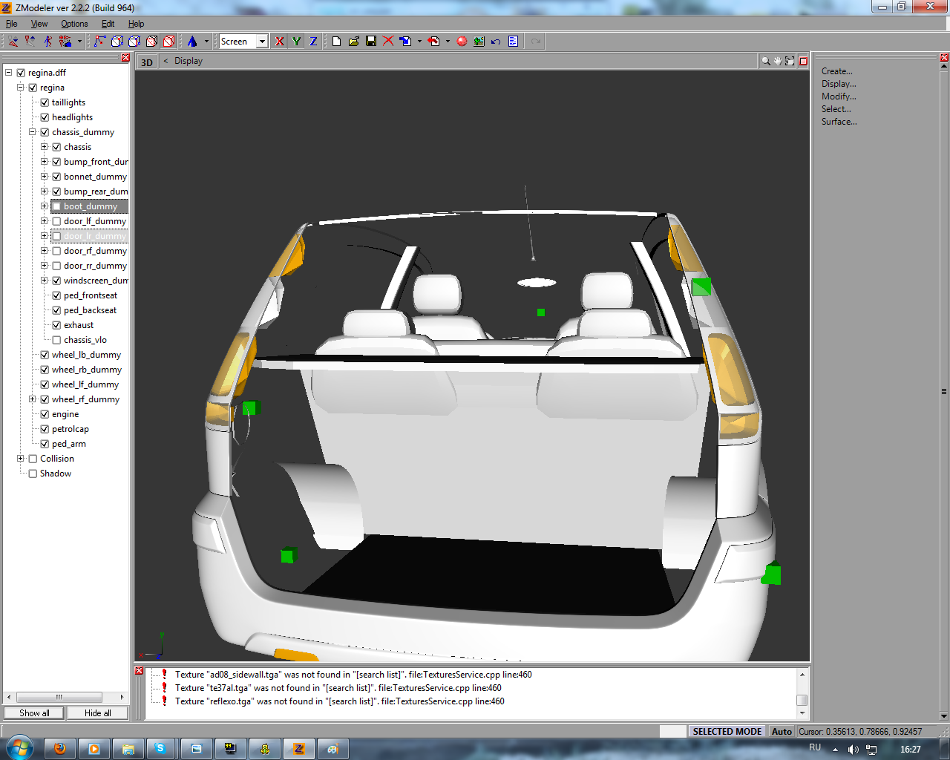
Task: Click the red X delete toolbar icon
Action: [x=388, y=42]
